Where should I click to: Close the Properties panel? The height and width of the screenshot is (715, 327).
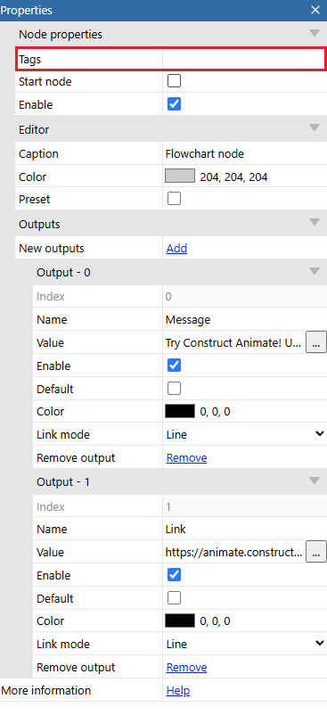pyautogui.click(x=315, y=10)
